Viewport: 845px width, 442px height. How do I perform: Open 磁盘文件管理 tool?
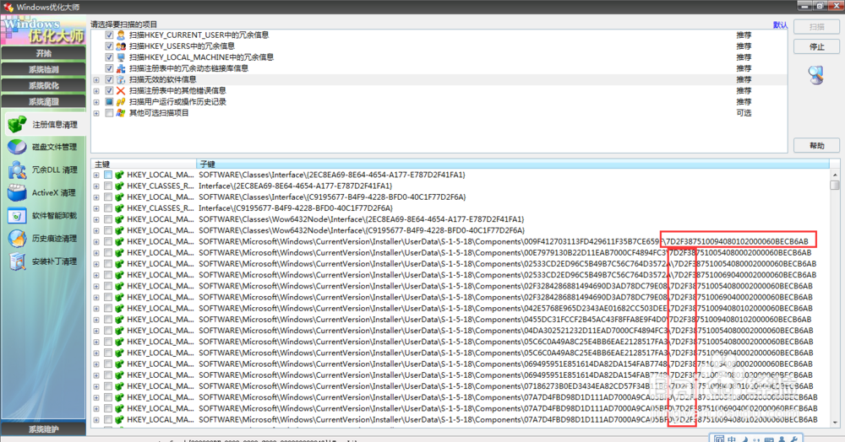[43, 147]
